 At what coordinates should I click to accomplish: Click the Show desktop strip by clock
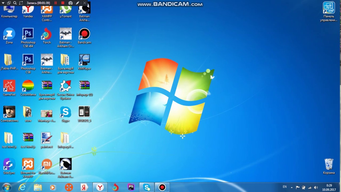point(339,187)
